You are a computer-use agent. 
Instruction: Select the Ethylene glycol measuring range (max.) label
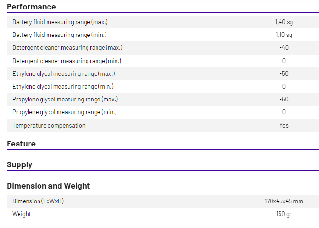point(64,73)
